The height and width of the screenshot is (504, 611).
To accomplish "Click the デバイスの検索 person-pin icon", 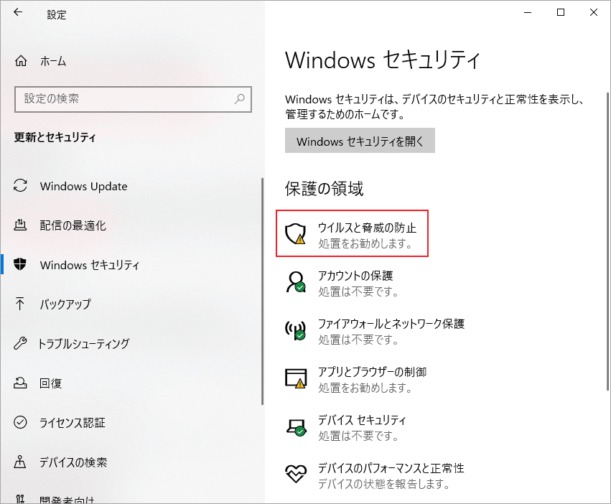I will (x=20, y=462).
